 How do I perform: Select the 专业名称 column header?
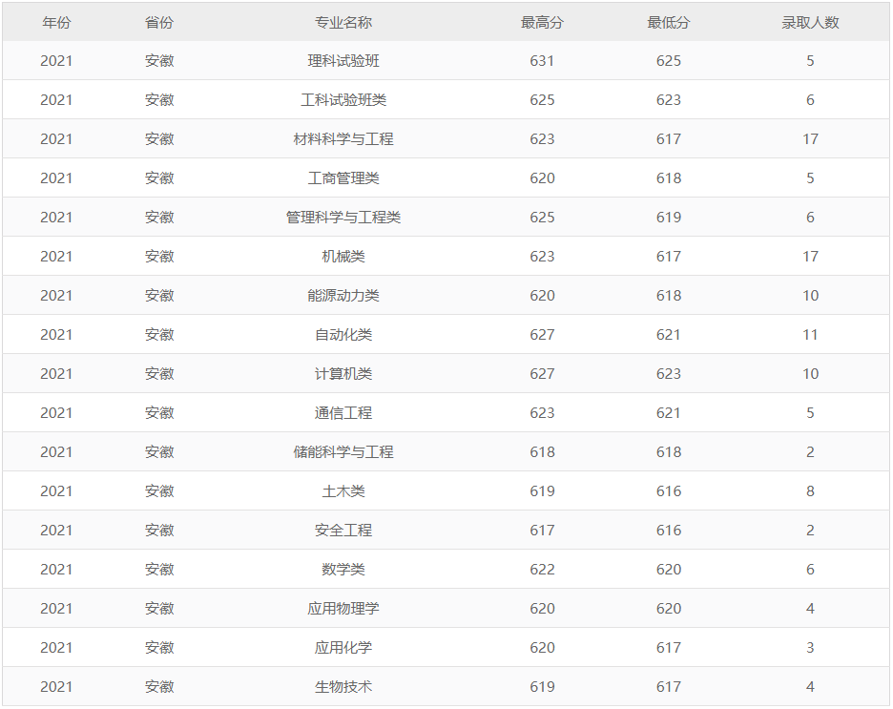click(x=343, y=22)
